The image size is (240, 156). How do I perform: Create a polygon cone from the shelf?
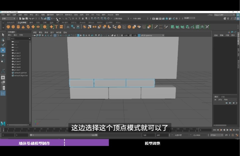click(x=23, y=27)
